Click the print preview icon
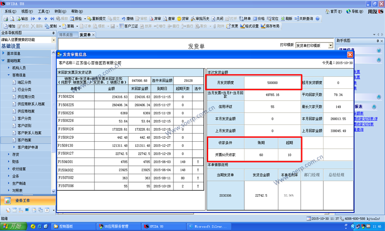 pos(12,19)
